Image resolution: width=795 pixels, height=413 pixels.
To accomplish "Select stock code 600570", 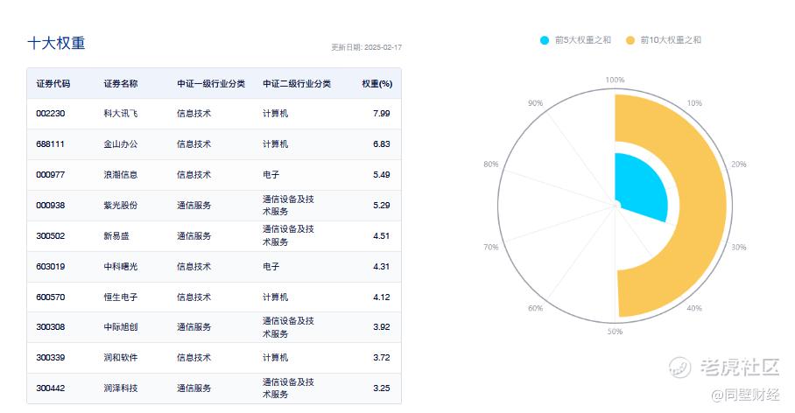I will point(51,297).
